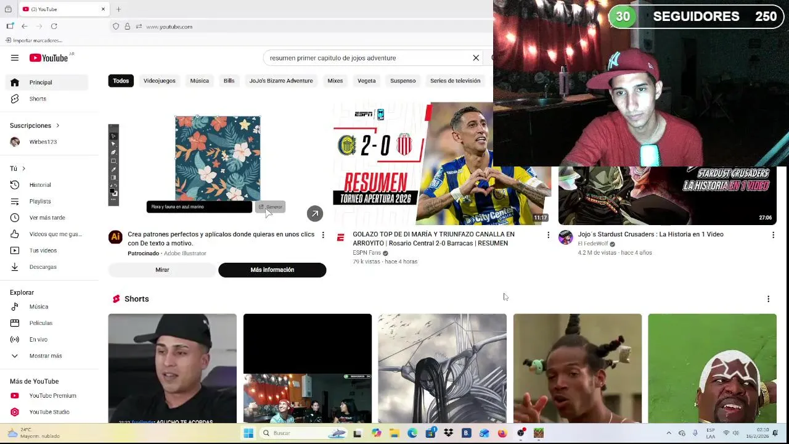Open the short with braided-hair man
Viewport: 789px width, 444px height.
(x=578, y=369)
